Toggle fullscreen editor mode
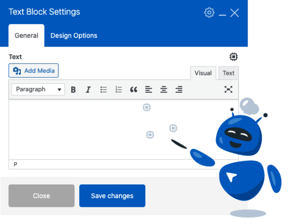The image size is (295, 218). tap(228, 90)
